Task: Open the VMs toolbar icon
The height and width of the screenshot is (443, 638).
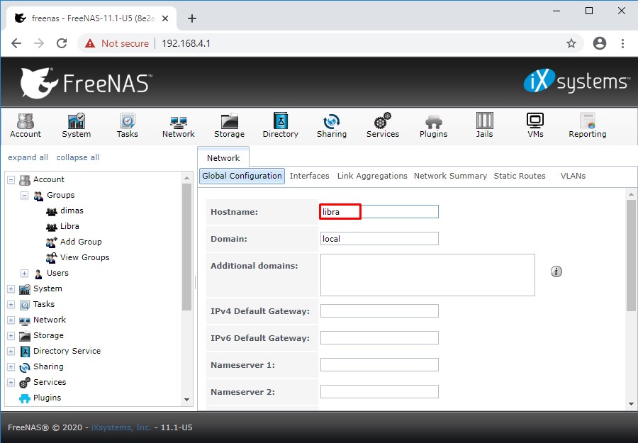Action: pos(535,125)
